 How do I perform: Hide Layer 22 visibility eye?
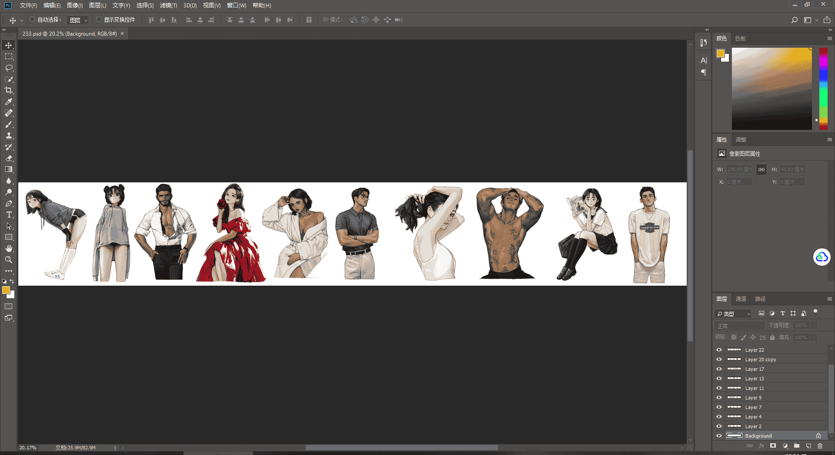[719, 350]
